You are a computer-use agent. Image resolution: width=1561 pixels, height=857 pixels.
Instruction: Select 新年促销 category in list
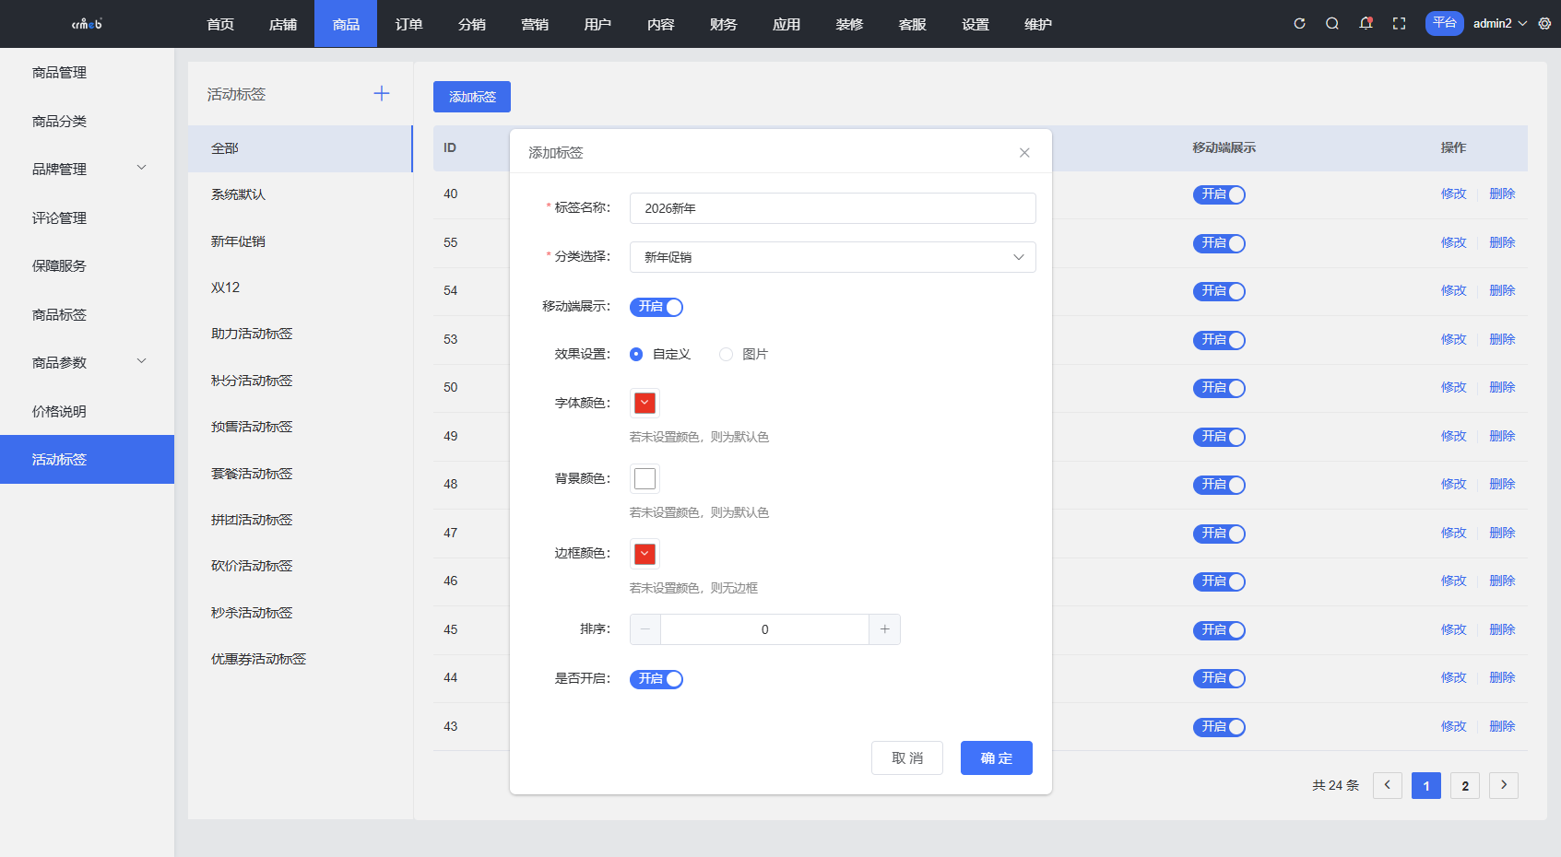pos(301,241)
